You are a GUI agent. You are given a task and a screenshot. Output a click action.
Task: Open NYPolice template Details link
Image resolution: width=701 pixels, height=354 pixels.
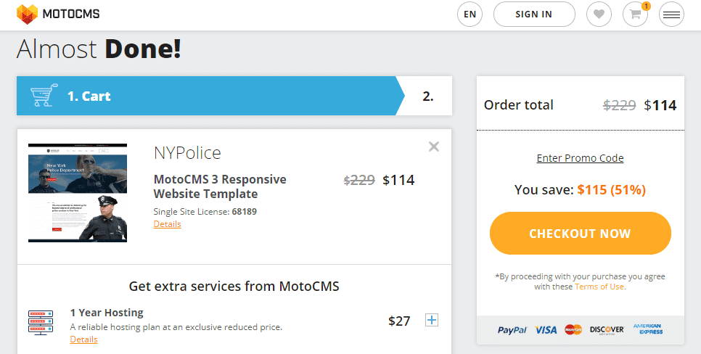[167, 224]
